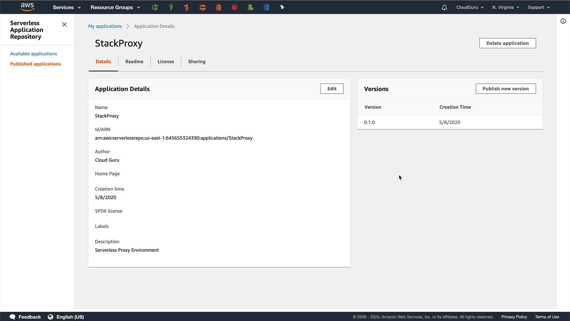
Task: Go to Available applications link
Action: click(34, 54)
